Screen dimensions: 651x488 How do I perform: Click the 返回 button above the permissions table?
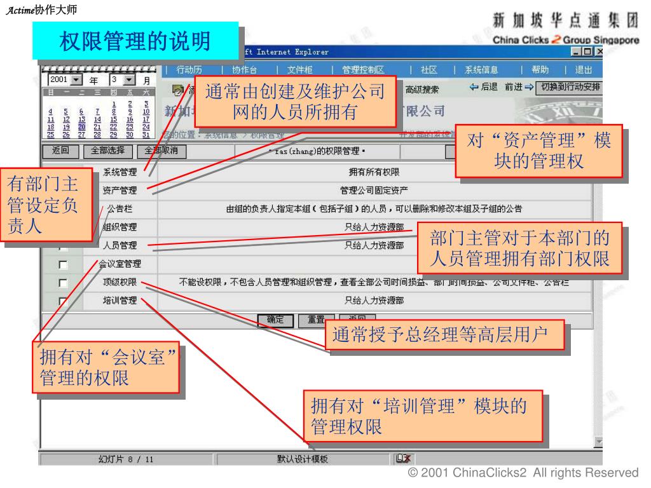(60, 151)
